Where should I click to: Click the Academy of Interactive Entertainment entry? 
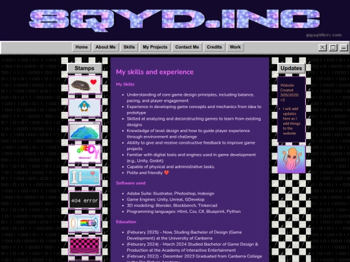(192, 247)
